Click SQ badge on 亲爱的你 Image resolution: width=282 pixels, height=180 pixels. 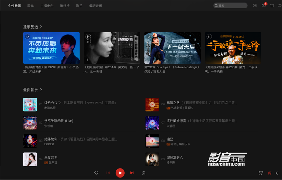[x=46, y=163]
